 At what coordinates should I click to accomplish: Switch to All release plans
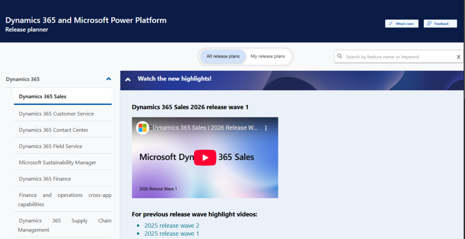[x=223, y=57]
